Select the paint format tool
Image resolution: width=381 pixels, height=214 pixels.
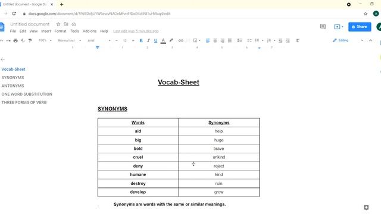click(30, 40)
